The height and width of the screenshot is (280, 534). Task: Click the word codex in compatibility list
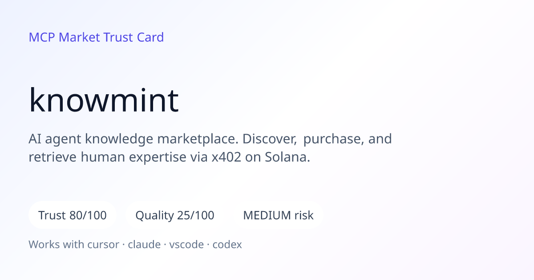[x=227, y=244]
